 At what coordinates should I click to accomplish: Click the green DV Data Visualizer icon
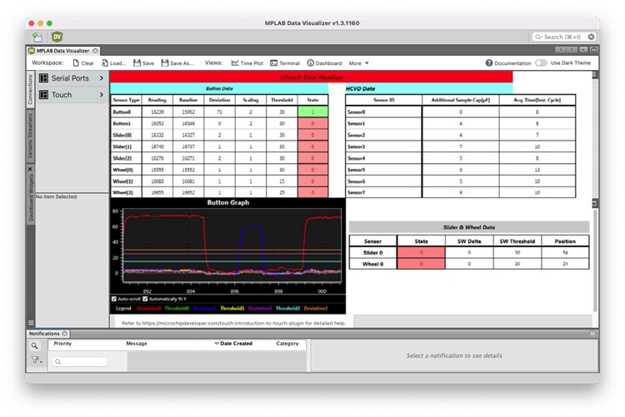pos(57,37)
